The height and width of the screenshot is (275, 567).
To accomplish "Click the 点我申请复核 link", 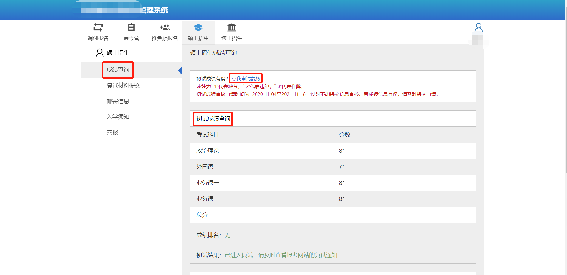I will tap(246, 79).
